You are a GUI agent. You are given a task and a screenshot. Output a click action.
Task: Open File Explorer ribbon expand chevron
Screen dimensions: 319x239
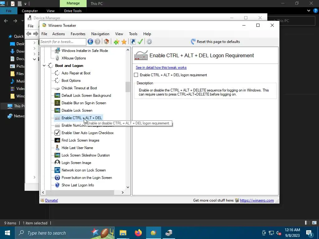309,11
